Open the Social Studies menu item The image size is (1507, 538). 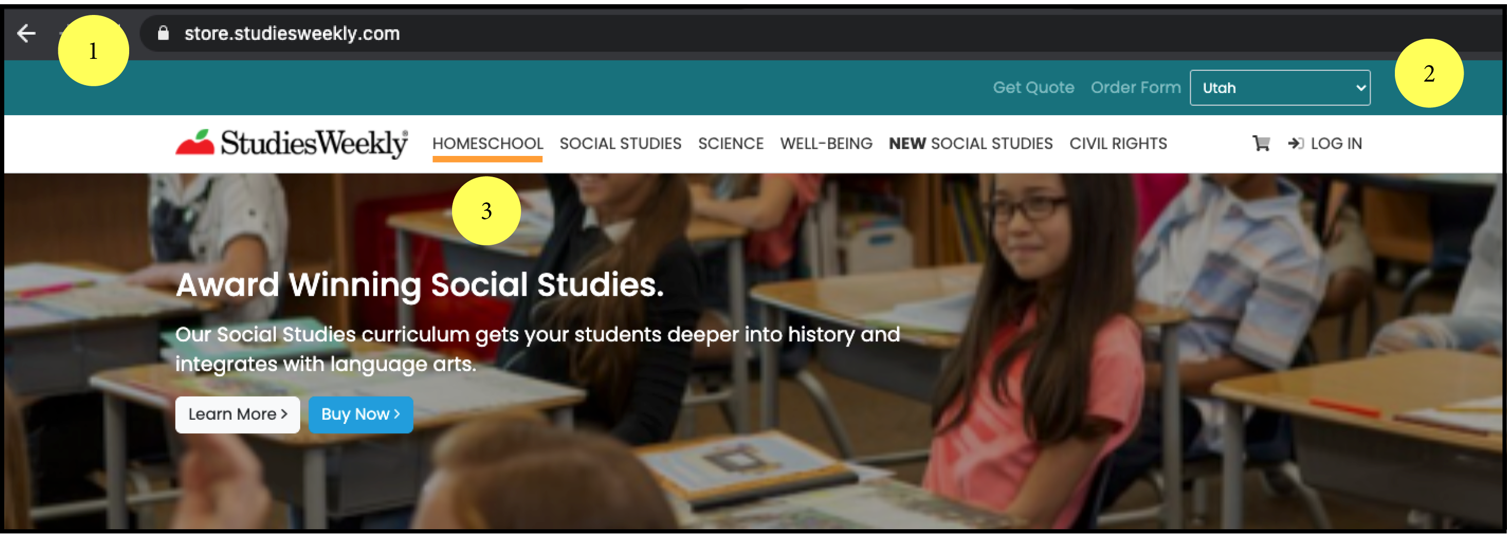pos(620,143)
